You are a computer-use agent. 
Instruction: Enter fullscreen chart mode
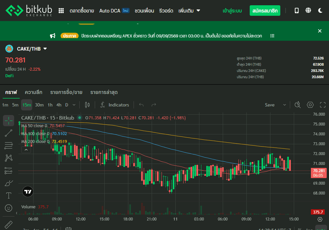(323, 105)
